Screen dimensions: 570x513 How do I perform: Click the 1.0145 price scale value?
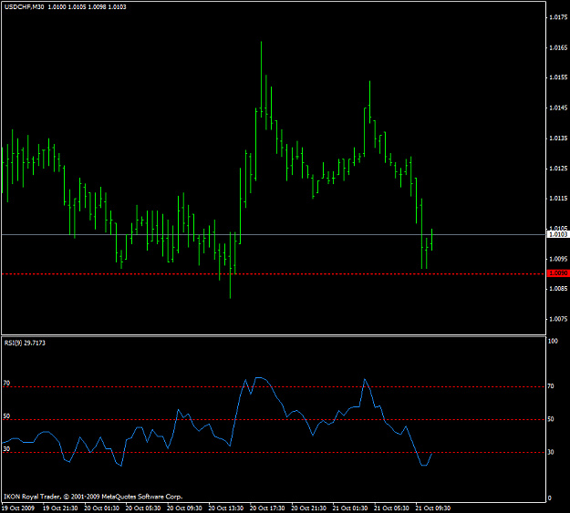click(x=558, y=108)
